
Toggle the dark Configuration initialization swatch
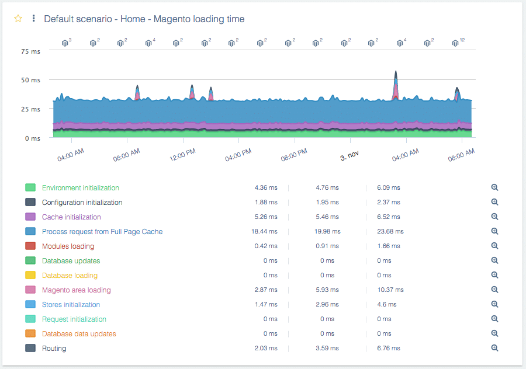coord(30,202)
